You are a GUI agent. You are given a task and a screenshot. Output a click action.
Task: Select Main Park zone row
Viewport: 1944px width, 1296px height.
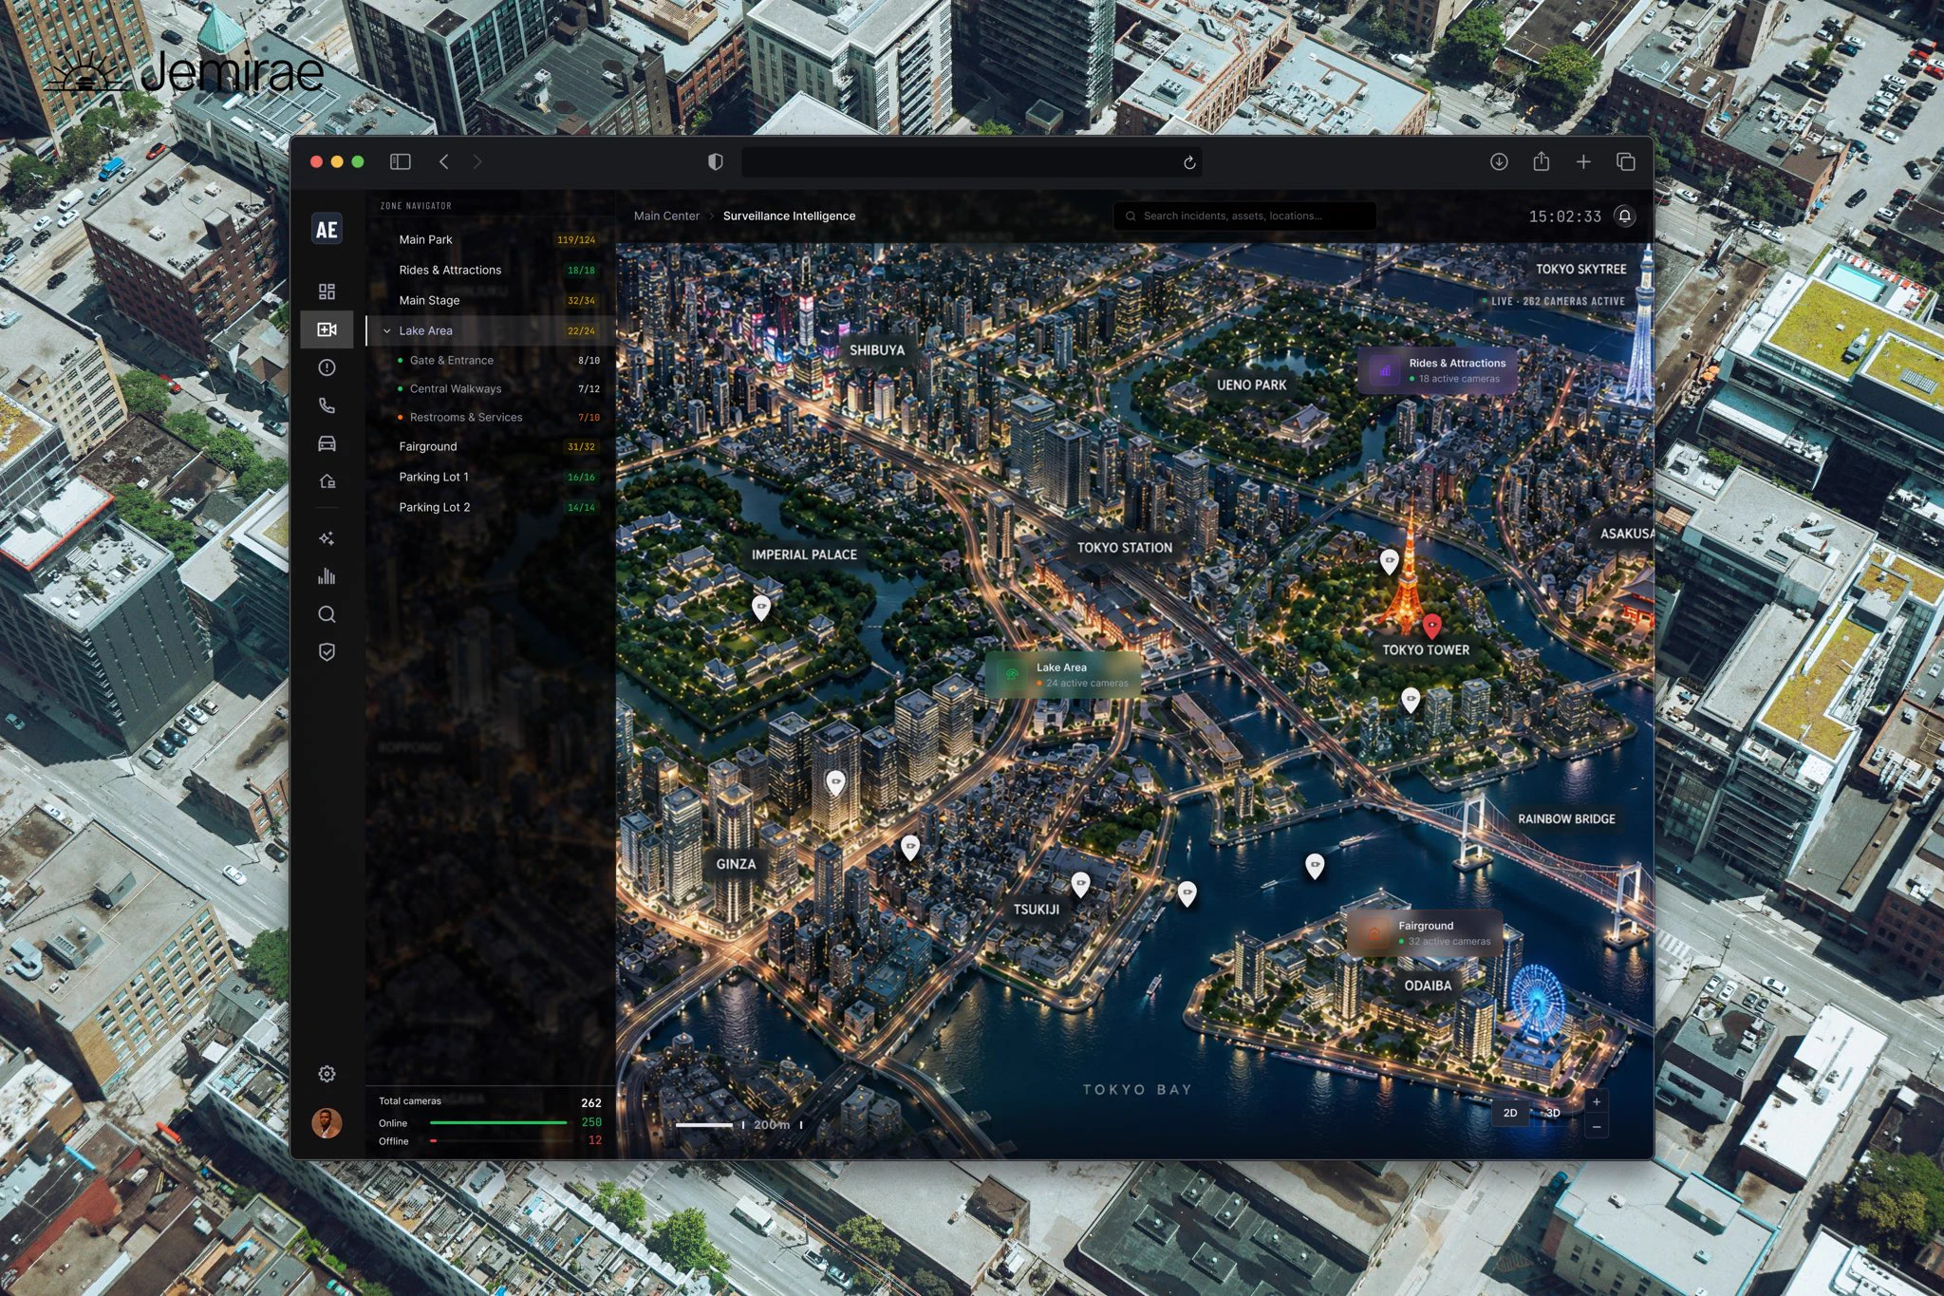491,239
